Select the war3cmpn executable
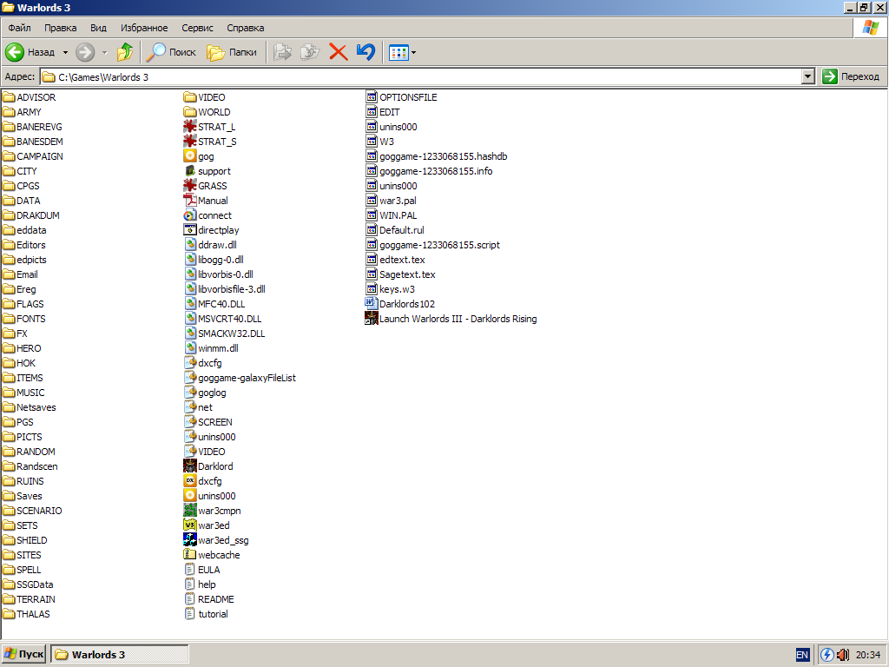 pyautogui.click(x=212, y=510)
